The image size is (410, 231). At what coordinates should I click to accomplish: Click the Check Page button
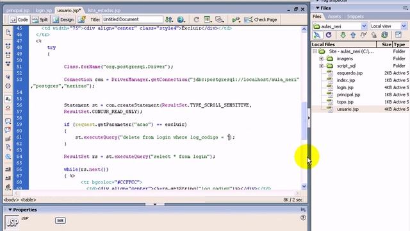click(260, 20)
